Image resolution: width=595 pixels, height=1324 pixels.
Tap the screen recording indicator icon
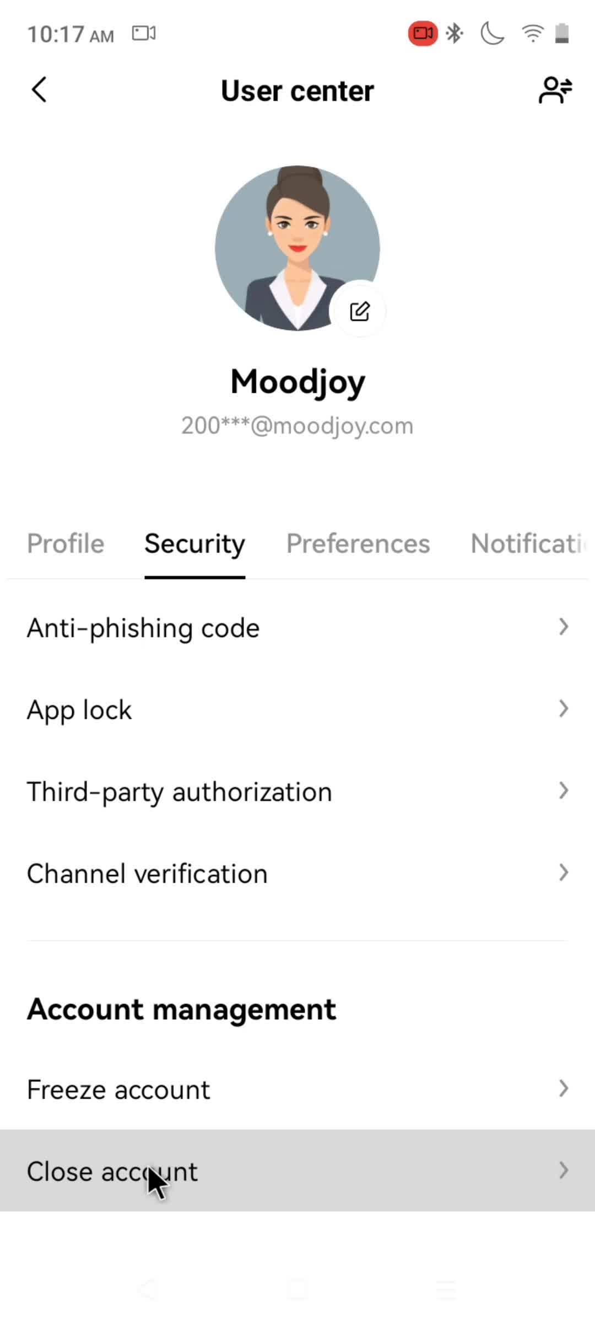(423, 34)
